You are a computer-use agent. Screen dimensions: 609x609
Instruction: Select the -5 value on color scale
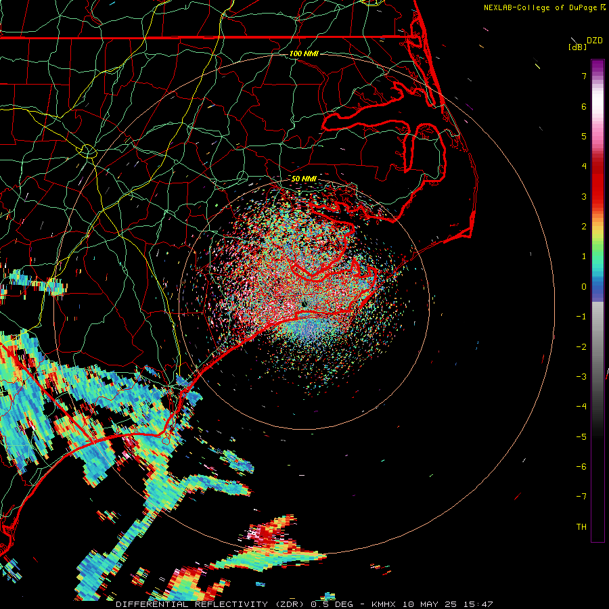point(581,437)
